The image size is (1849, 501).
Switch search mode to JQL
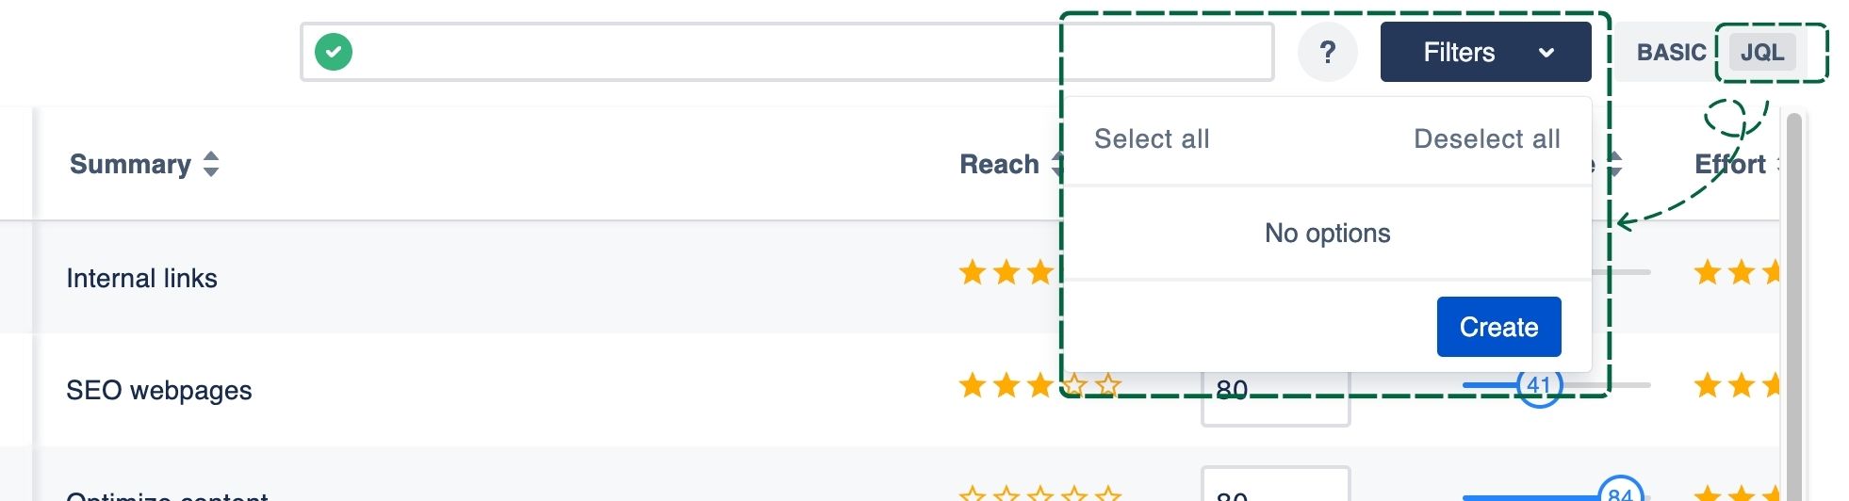1761,52
